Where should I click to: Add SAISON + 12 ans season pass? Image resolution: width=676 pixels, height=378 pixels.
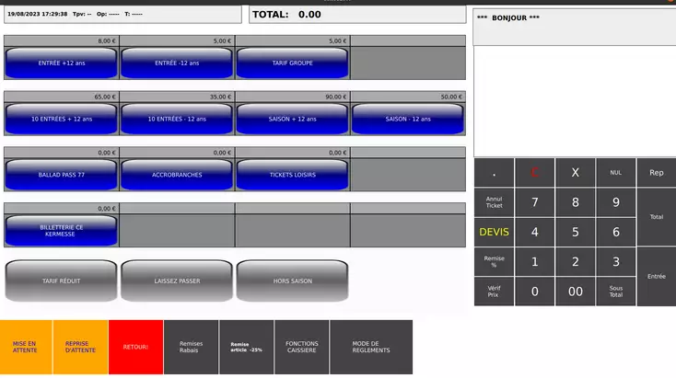(x=292, y=119)
